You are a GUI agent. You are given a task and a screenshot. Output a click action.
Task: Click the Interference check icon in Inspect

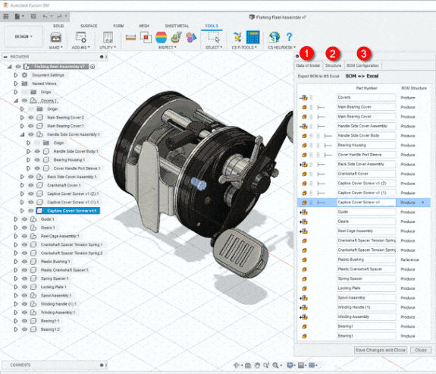pos(146,37)
